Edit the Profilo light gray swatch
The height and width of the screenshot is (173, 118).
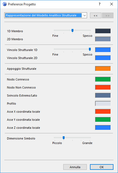[x=103, y=104]
